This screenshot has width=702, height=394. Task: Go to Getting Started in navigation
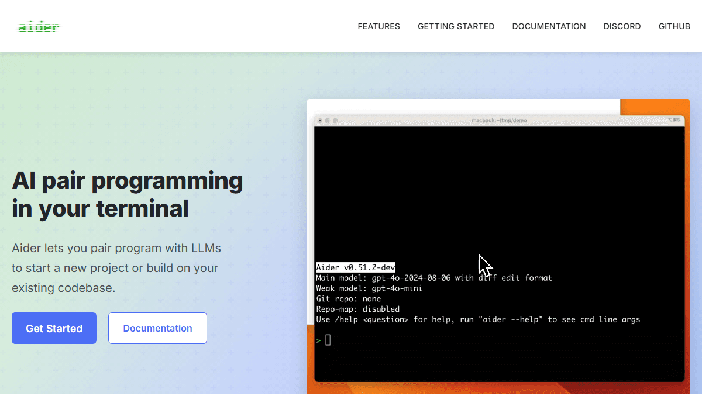[456, 26]
